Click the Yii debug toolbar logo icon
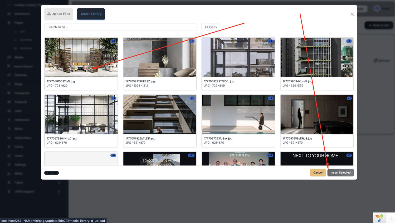This screenshot has height=223, width=395. pyautogui.click(x=379, y=218)
